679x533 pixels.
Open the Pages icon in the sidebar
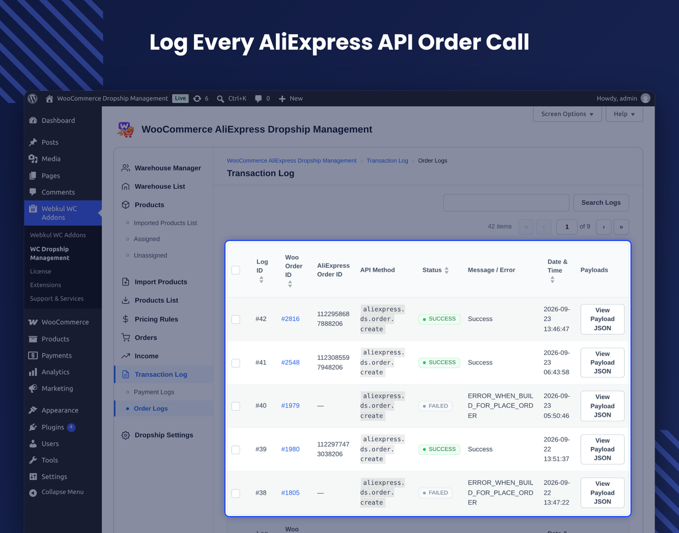[33, 176]
